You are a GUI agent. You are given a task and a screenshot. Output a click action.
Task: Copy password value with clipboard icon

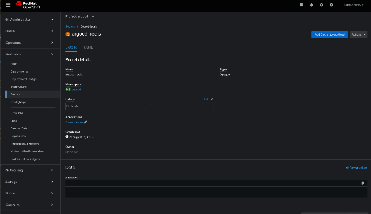363,183
